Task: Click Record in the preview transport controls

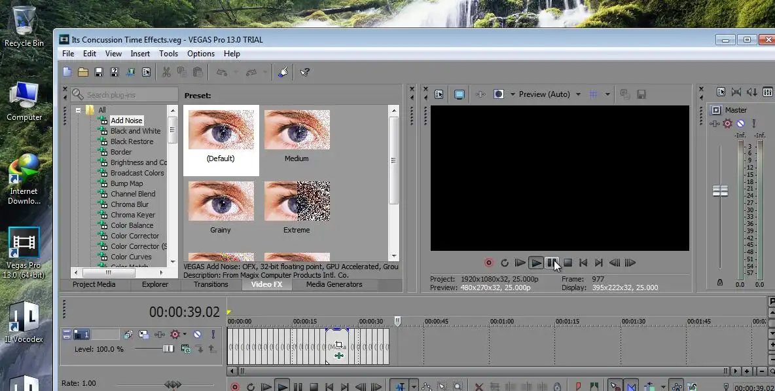Action: coord(489,263)
